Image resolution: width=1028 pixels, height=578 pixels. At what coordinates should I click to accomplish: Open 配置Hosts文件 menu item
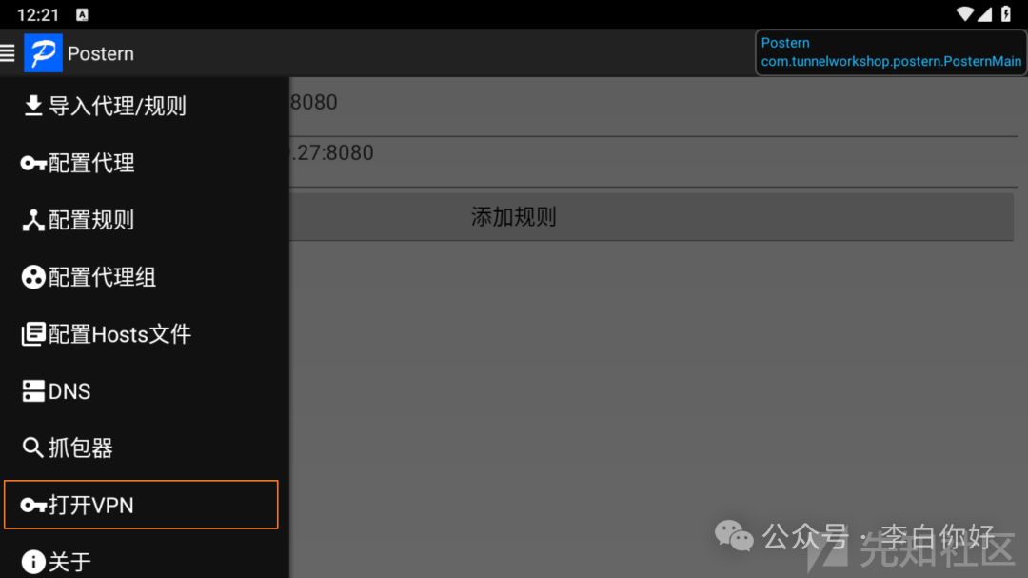[145, 334]
